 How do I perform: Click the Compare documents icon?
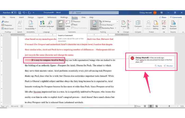[x=138, y=24]
